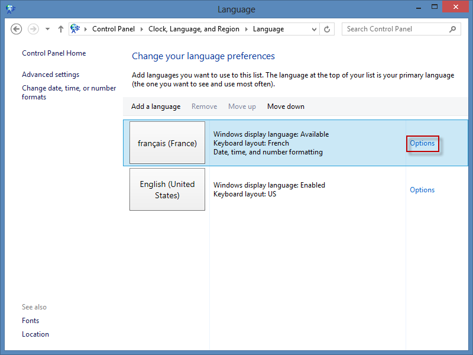Select the français (France) language tile
The image size is (473, 355).
(x=167, y=143)
